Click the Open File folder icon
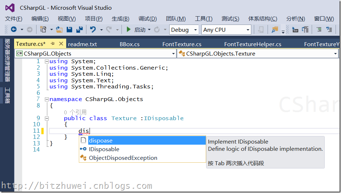 click(59, 30)
